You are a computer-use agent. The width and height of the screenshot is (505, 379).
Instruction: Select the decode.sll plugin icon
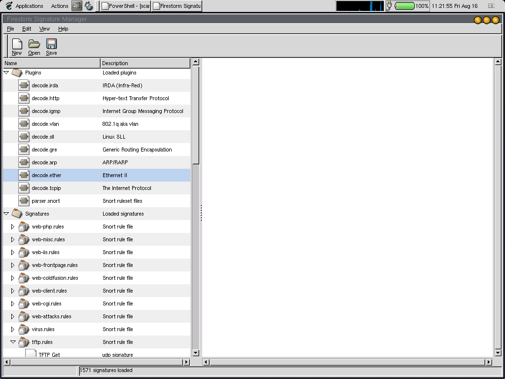coord(24,137)
